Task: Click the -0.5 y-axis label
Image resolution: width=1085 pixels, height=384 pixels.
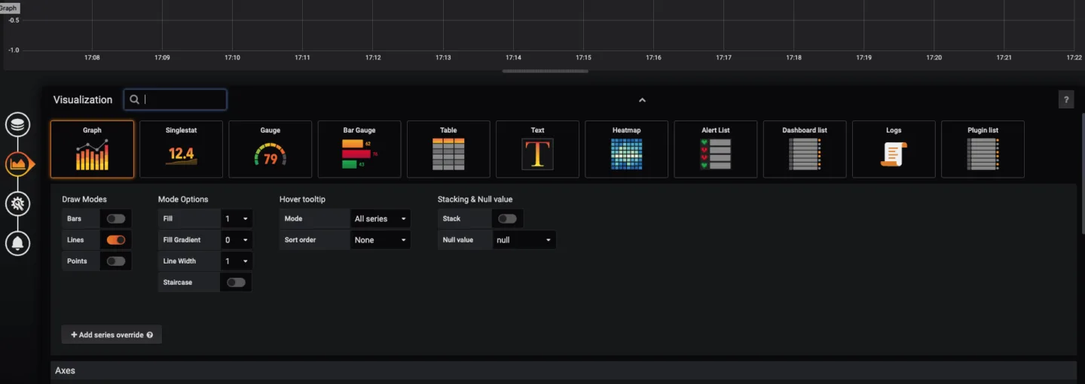Action: click(13, 20)
